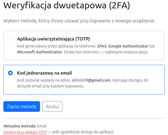Viewport: 168px width, 135px height.
Task: Click the "Weryfikacja dwuetapowa (2FA)" heading
Action: [63, 6]
